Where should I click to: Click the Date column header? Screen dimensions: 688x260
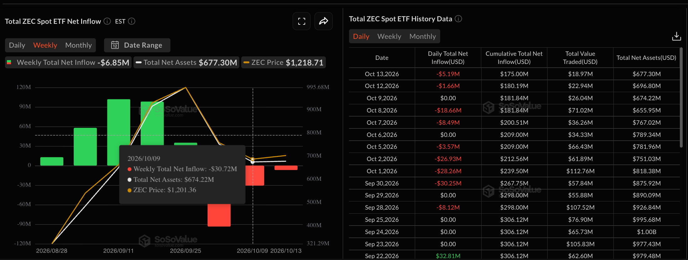(382, 58)
